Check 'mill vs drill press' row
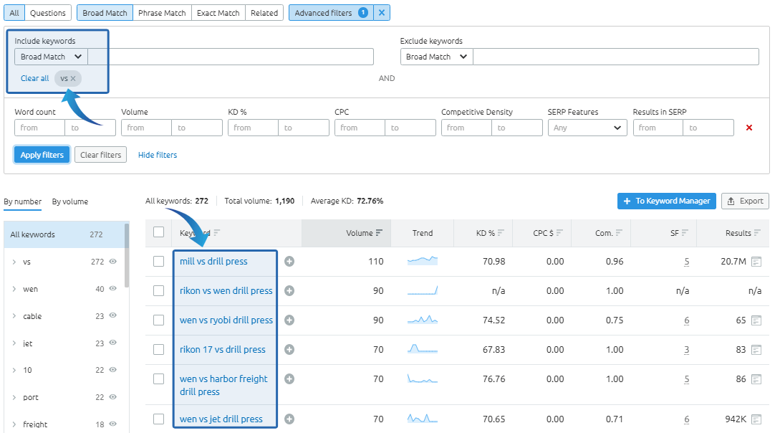Viewport: 775px width, 433px height. coord(159,261)
